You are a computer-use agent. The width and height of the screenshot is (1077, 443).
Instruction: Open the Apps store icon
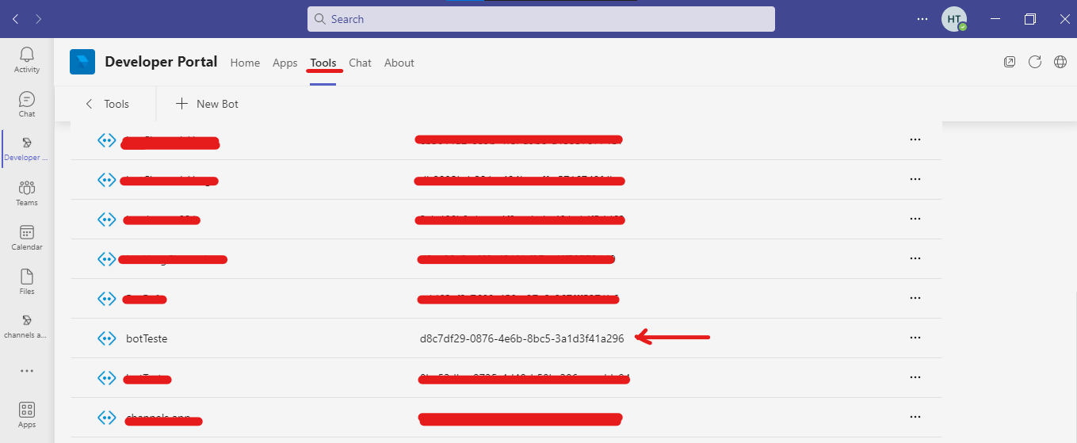click(27, 414)
